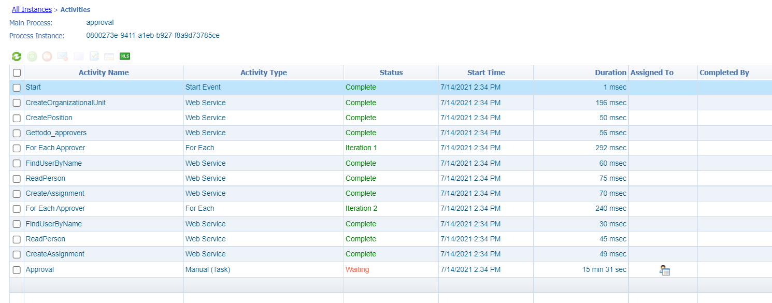Select the Approval row checkbox
The height and width of the screenshot is (303, 772).
click(x=17, y=270)
